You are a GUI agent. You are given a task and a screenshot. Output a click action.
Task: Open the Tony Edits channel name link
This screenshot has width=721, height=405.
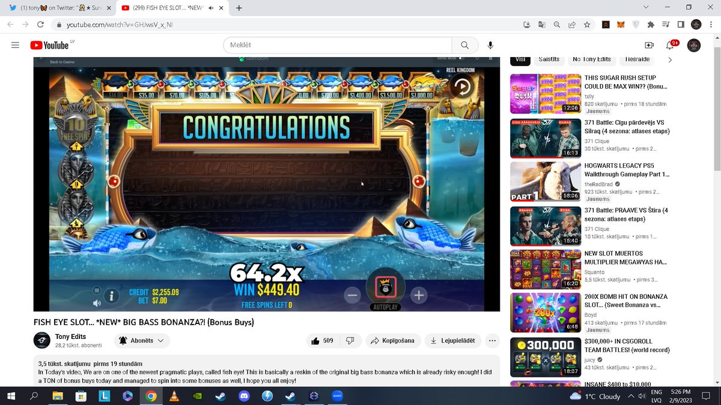click(71, 337)
